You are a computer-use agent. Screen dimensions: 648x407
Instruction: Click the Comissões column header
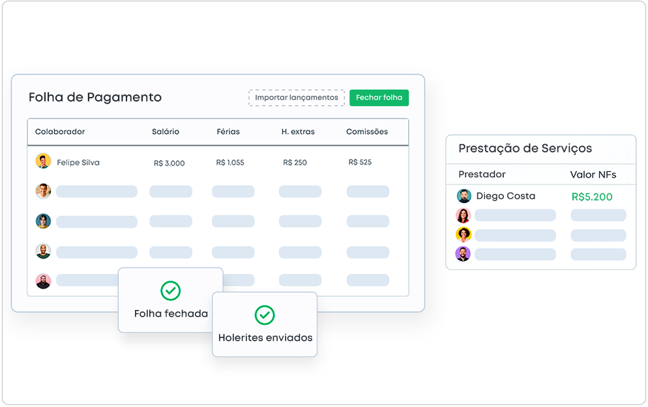click(x=367, y=132)
